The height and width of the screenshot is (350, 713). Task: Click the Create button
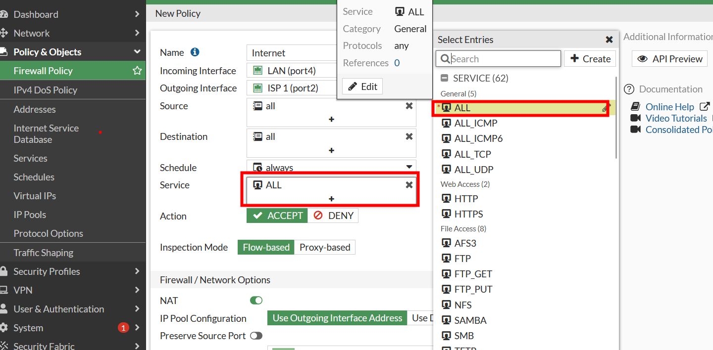pos(590,59)
